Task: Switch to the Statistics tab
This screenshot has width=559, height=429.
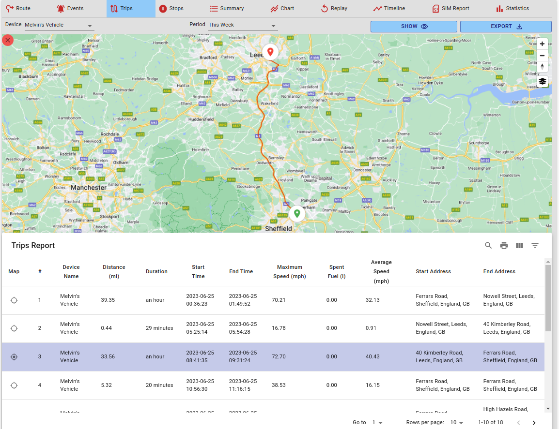Action: coord(512,9)
